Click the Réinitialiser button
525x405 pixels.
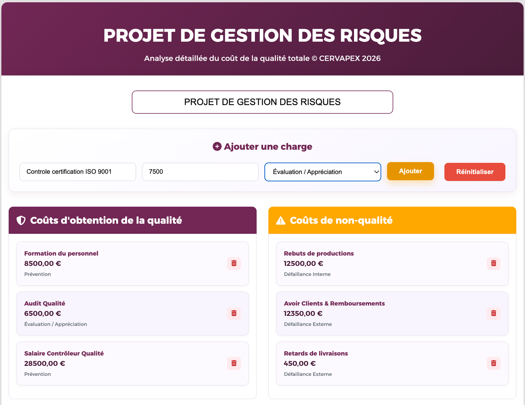474,172
